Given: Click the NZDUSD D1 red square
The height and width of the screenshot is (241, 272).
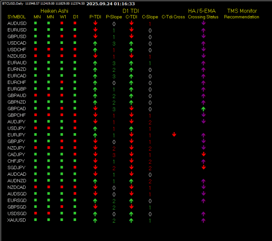Looking at the screenshot, I should 75,56.
